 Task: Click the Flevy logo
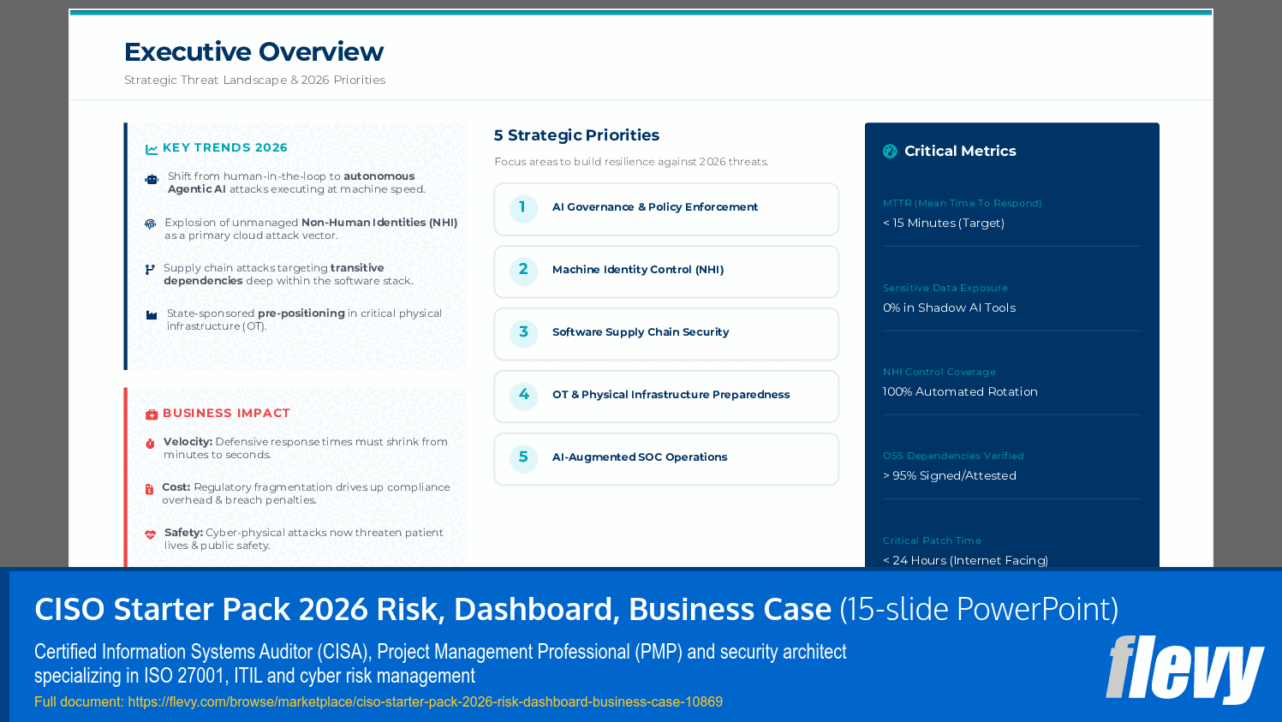click(1186, 670)
